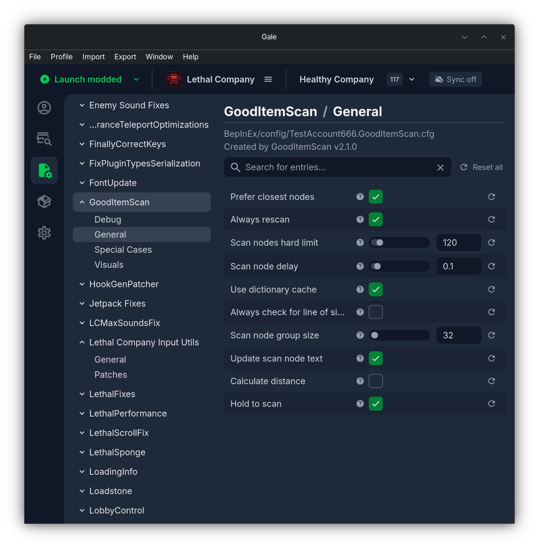
Task: Open the Launch modded dropdown arrow
Action: pyautogui.click(x=136, y=79)
